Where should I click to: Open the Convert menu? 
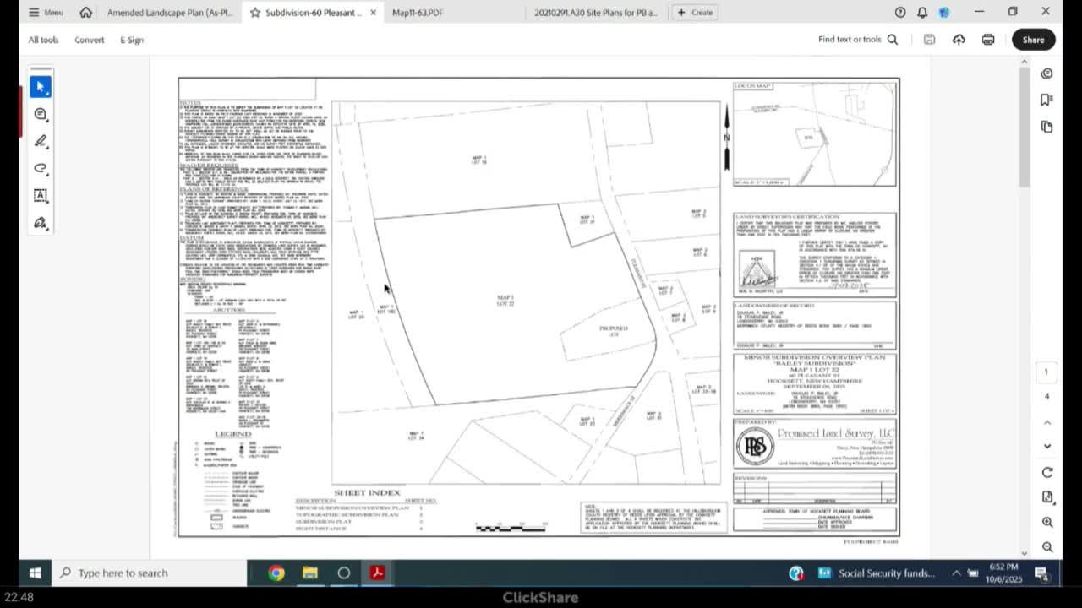pos(90,40)
